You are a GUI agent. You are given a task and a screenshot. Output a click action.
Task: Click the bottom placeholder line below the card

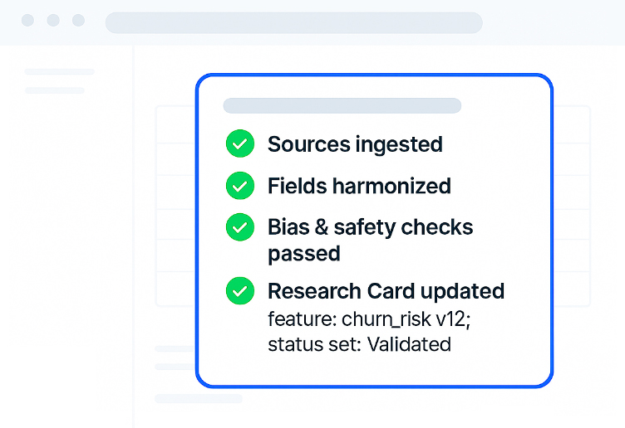click(x=198, y=399)
